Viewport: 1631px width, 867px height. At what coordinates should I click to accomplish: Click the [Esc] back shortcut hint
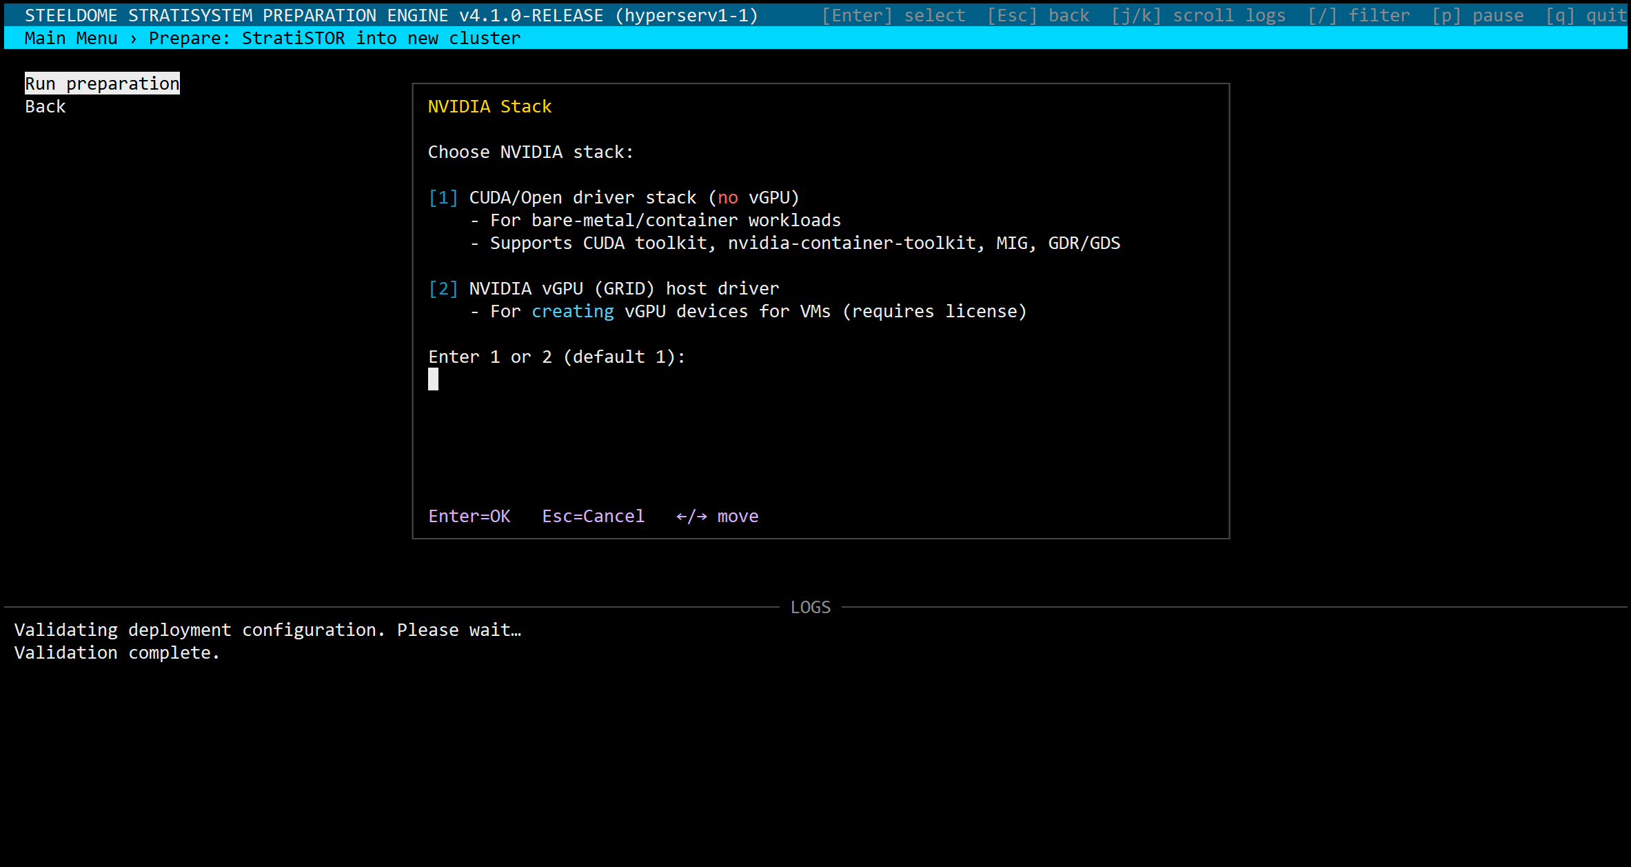click(x=1038, y=15)
